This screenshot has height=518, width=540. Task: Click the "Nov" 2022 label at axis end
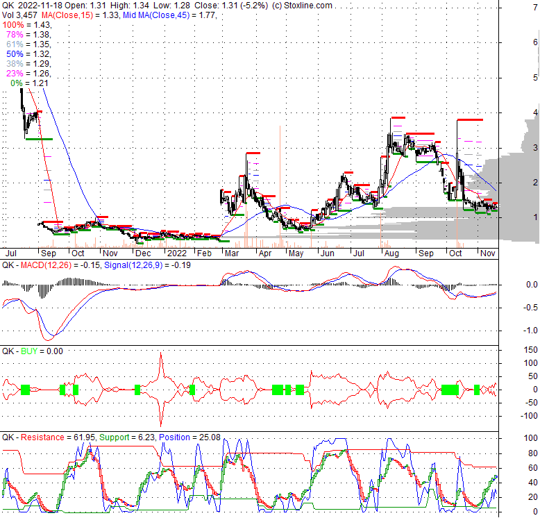(x=488, y=253)
